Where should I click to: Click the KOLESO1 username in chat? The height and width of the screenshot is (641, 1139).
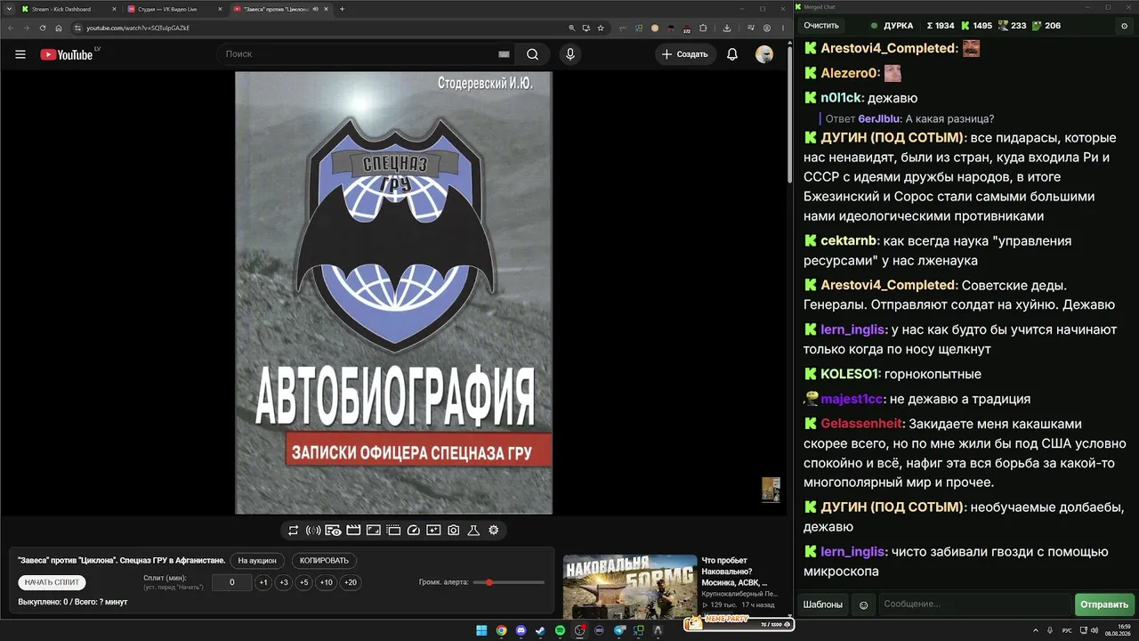[x=851, y=374]
